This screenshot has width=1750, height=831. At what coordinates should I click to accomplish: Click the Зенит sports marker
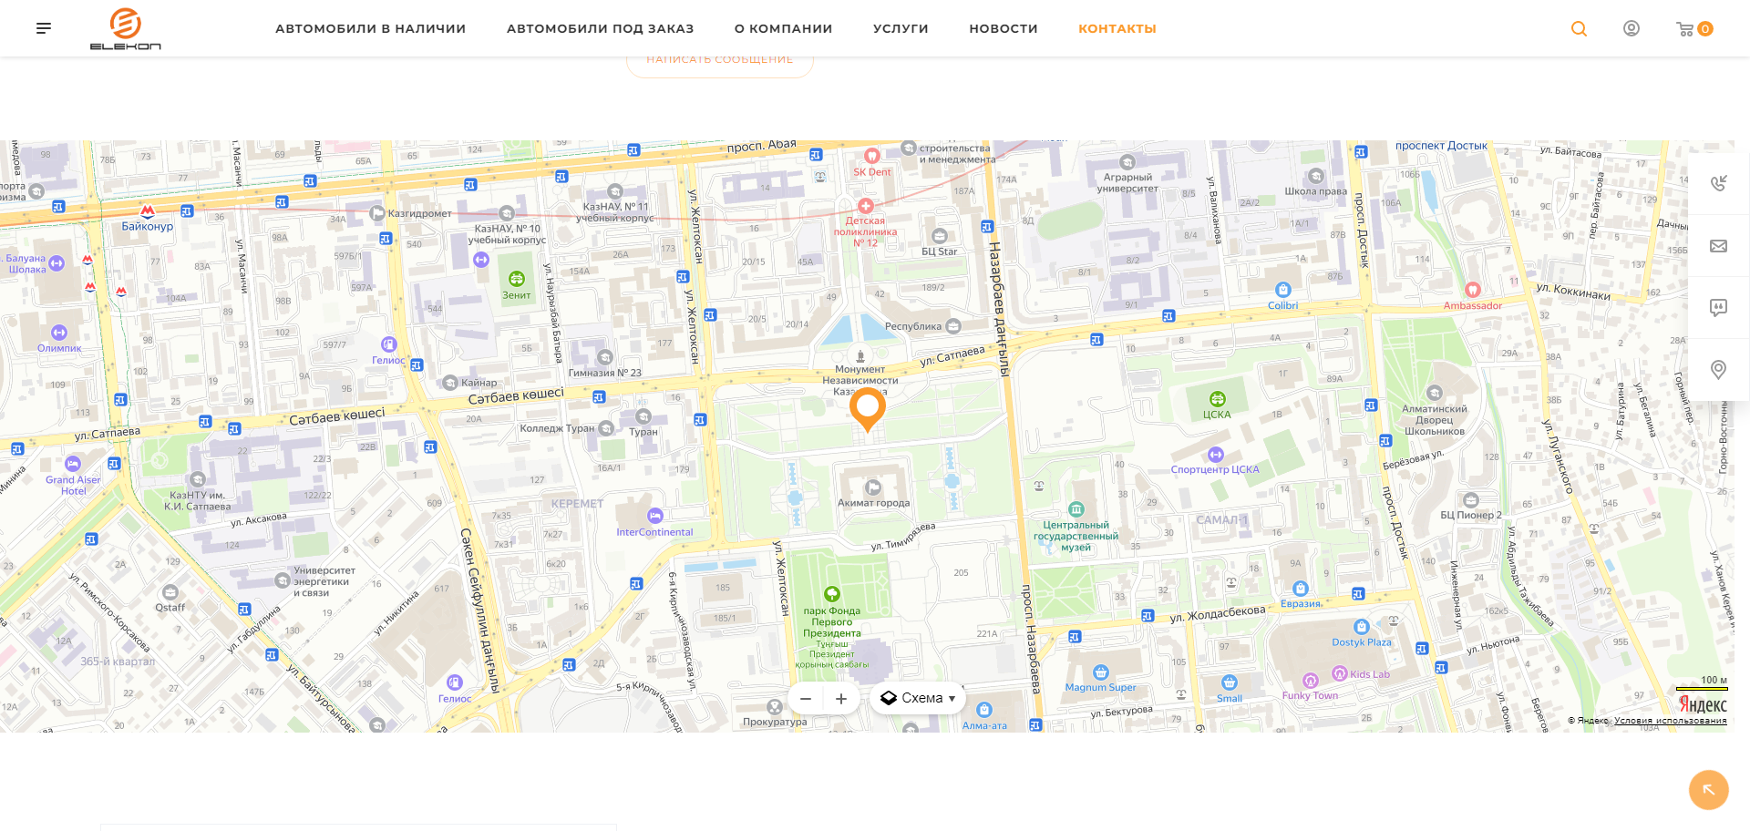point(517,279)
